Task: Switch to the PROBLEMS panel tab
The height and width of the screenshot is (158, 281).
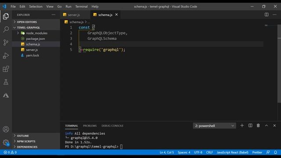Action: (x=90, y=126)
